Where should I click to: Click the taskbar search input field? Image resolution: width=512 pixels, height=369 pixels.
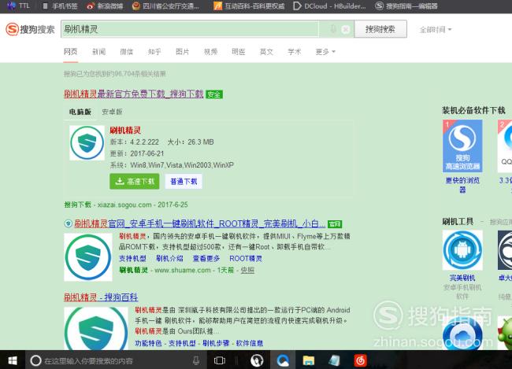(116, 360)
